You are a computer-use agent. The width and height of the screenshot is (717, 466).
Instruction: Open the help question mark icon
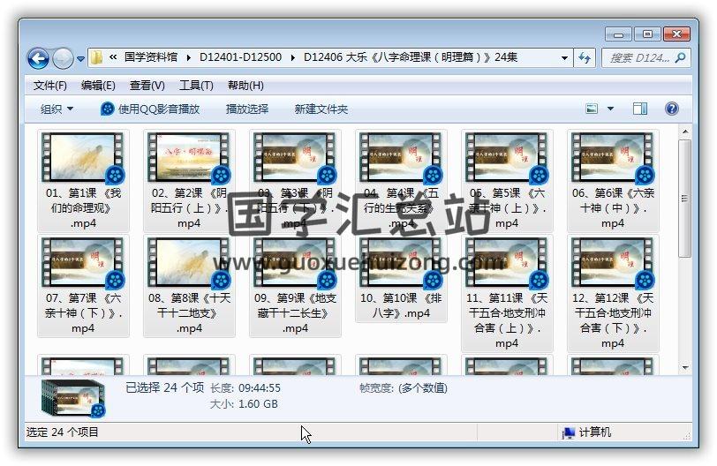[x=671, y=109]
